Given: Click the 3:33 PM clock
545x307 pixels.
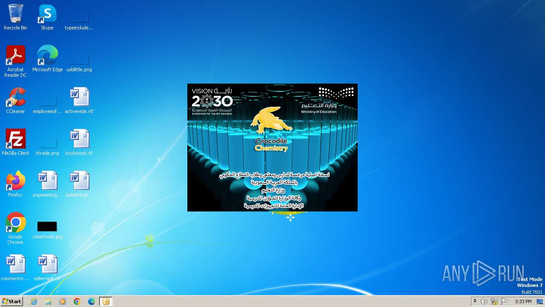Looking at the screenshot, I should point(523,301).
